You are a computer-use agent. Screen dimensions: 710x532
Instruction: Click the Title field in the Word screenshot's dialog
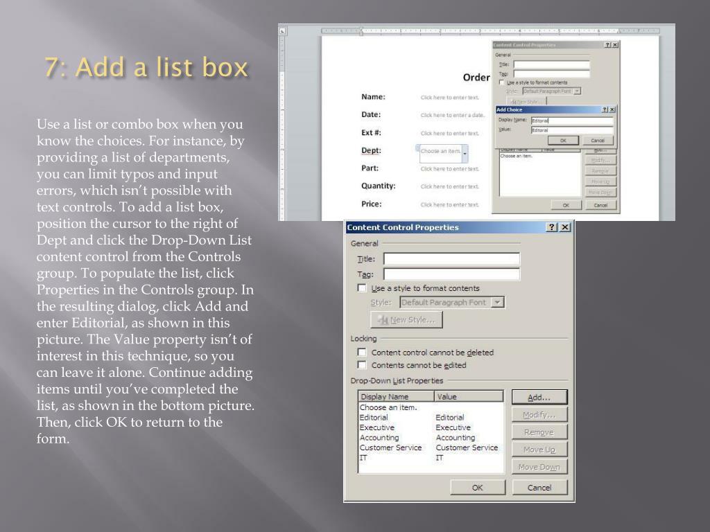pos(551,64)
